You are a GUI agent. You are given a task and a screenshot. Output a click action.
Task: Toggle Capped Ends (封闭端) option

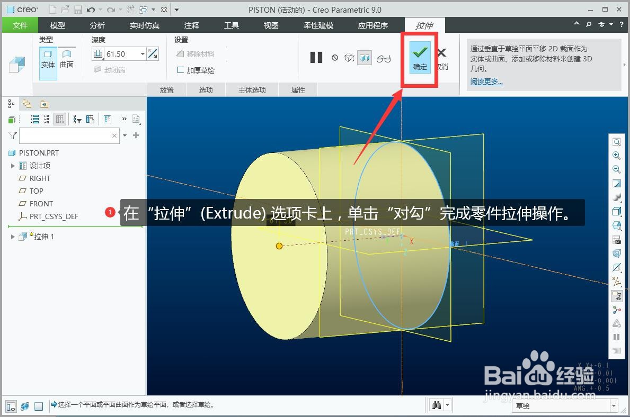(x=110, y=70)
